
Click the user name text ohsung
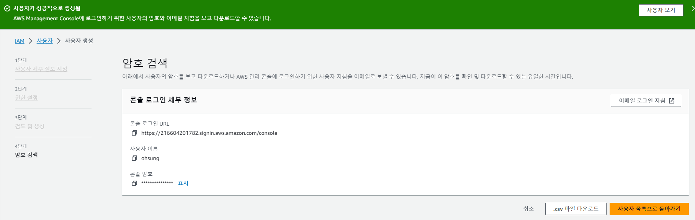[x=150, y=158]
